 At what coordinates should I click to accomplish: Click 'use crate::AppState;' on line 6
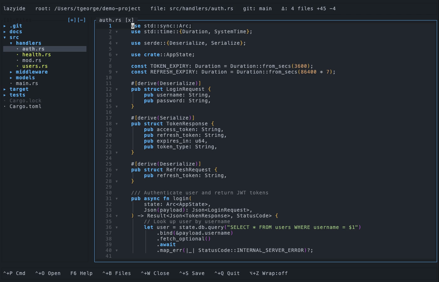pos(163,55)
